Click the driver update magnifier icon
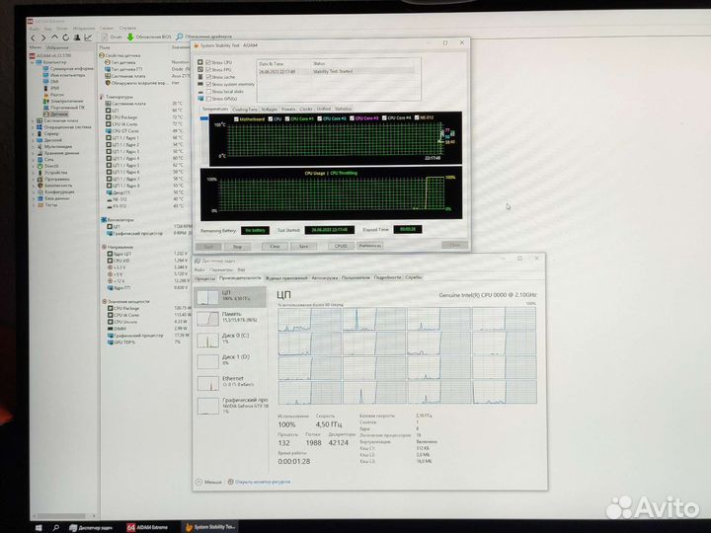Viewport: 711px width, 533px height. [179, 37]
